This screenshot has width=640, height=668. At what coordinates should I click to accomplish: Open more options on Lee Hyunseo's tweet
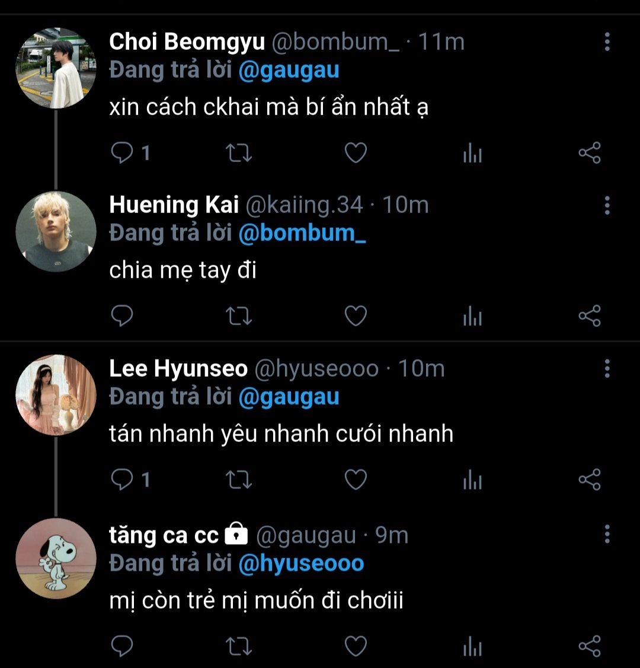607,368
